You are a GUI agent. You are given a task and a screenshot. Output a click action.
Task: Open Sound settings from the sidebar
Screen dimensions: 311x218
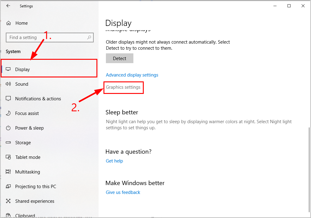tap(21, 84)
